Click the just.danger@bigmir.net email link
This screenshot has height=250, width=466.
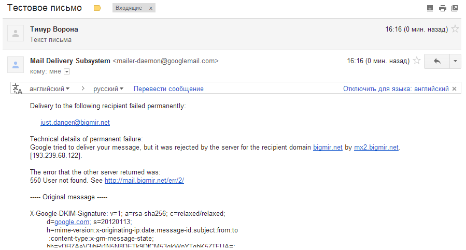pyautogui.click(x=75, y=123)
